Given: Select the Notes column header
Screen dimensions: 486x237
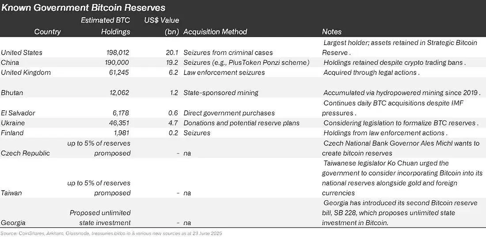Looking at the screenshot, I should point(332,32).
